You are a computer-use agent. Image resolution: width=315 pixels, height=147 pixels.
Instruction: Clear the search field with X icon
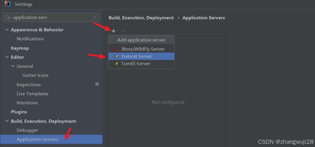[95, 18]
